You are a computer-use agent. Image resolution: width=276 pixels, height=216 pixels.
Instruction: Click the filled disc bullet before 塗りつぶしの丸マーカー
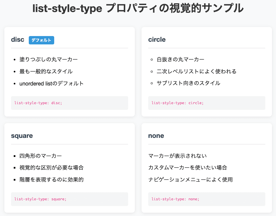15,60
